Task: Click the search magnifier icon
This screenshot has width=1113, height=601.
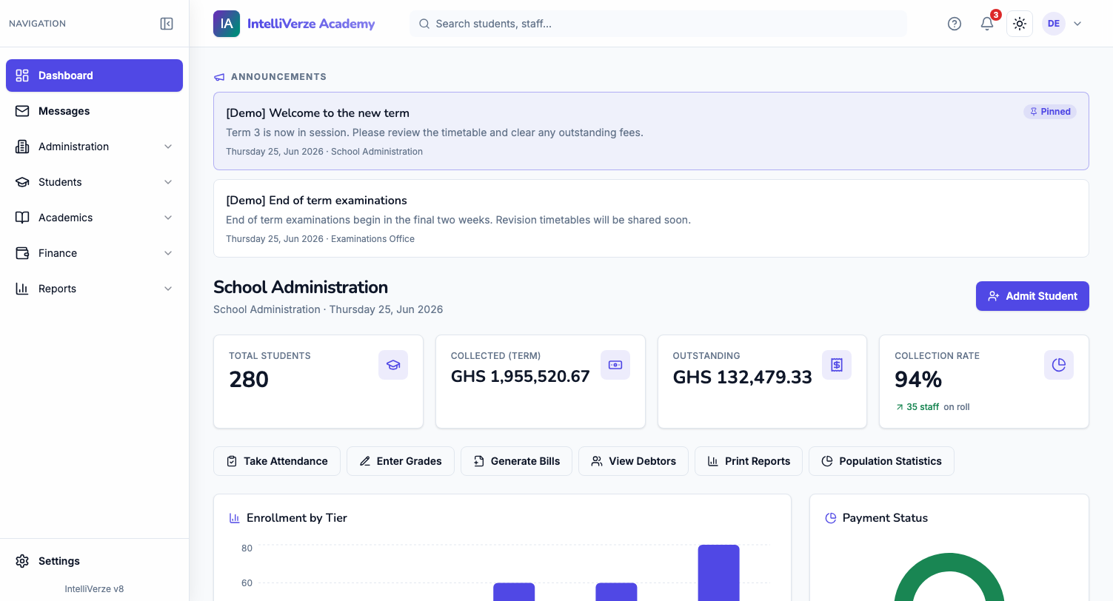Action: pos(424,24)
